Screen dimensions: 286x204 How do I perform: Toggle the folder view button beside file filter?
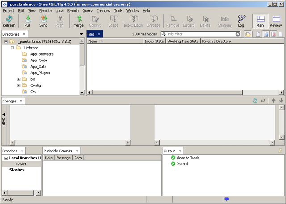(x=248, y=34)
